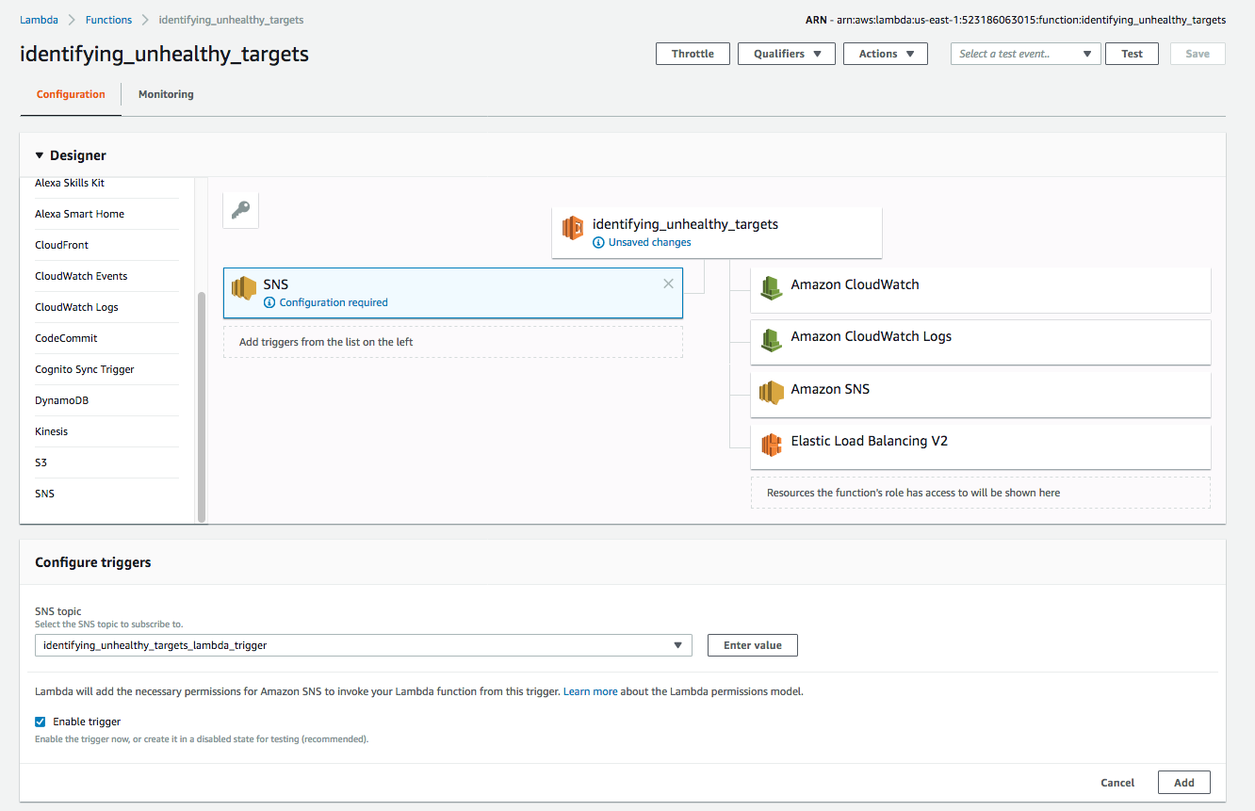Open the Actions dropdown
The height and width of the screenshot is (811, 1255).
[x=886, y=54]
